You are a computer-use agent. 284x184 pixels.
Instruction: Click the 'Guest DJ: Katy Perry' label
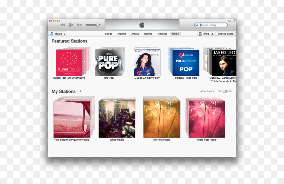pyautogui.click(x=147, y=78)
